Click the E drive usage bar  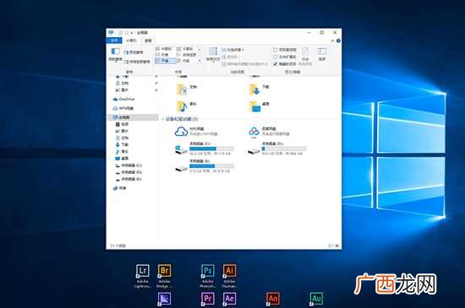coord(211,166)
